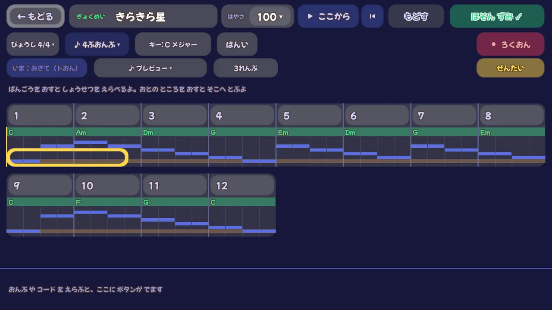Select the ぜんたい whole view button

[x=510, y=68]
